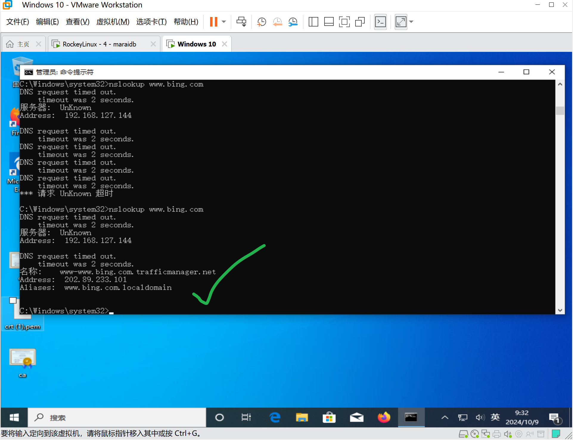Screen dimensions: 573x440
Task: Open the snapshot manager icon
Action: [293, 22]
